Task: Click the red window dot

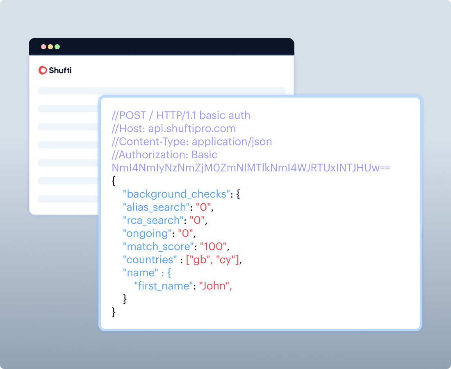Action: pos(43,47)
